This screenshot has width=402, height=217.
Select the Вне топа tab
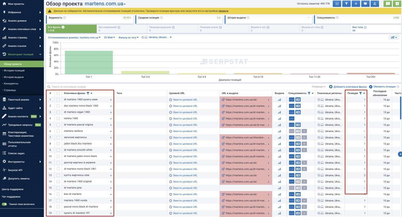pyautogui.click(x=375, y=29)
